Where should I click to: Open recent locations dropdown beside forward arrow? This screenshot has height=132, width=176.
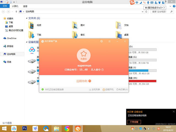tap(12, 12)
